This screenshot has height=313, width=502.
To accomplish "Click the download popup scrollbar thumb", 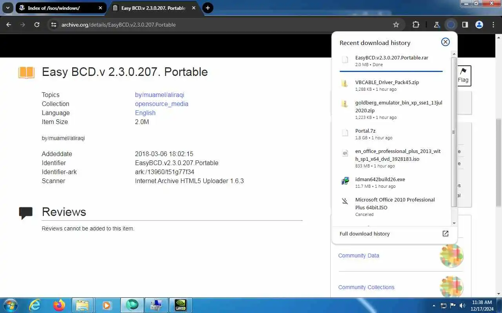I will (x=454, y=132).
